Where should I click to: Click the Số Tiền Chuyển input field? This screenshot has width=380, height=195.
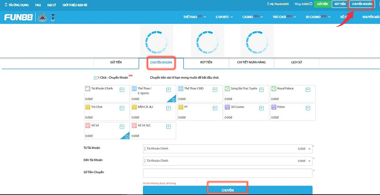click(227, 173)
